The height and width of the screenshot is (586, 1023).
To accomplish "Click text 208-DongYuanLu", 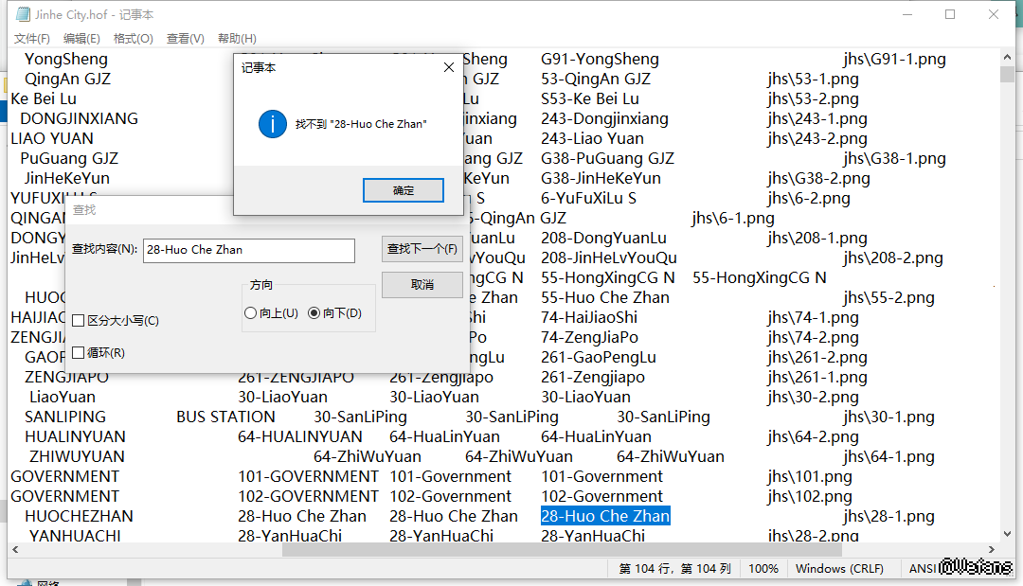I will pos(603,238).
